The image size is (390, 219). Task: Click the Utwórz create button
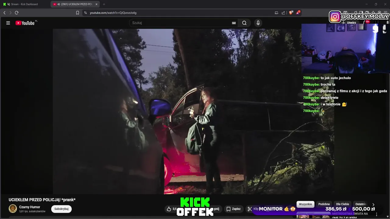(349, 23)
